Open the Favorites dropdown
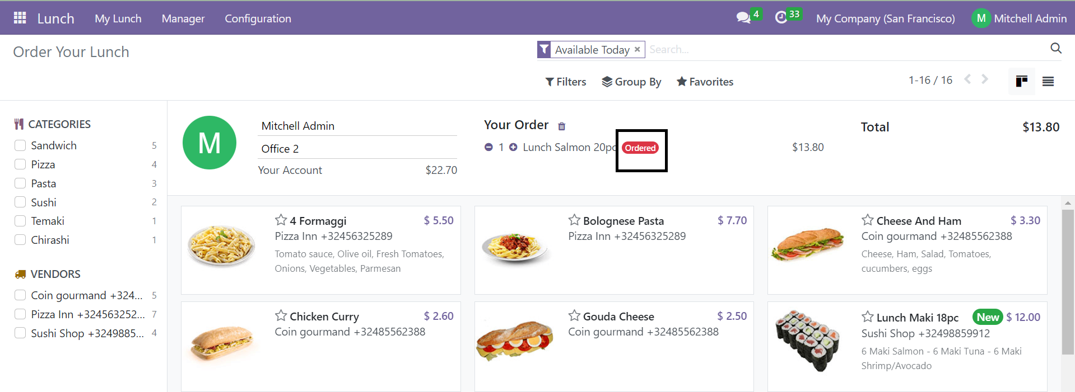This screenshot has width=1075, height=392. (x=705, y=82)
